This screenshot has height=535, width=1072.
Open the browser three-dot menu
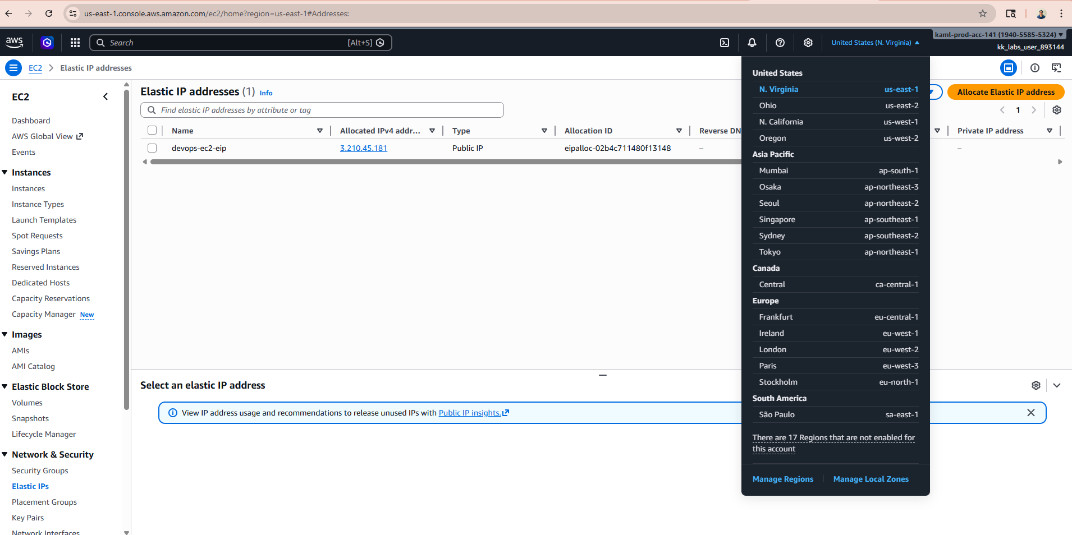point(1061,13)
